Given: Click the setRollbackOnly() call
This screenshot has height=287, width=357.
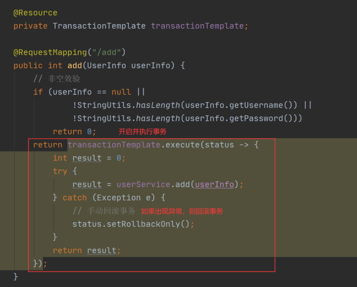Looking at the screenshot, I should [x=148, y=224].
